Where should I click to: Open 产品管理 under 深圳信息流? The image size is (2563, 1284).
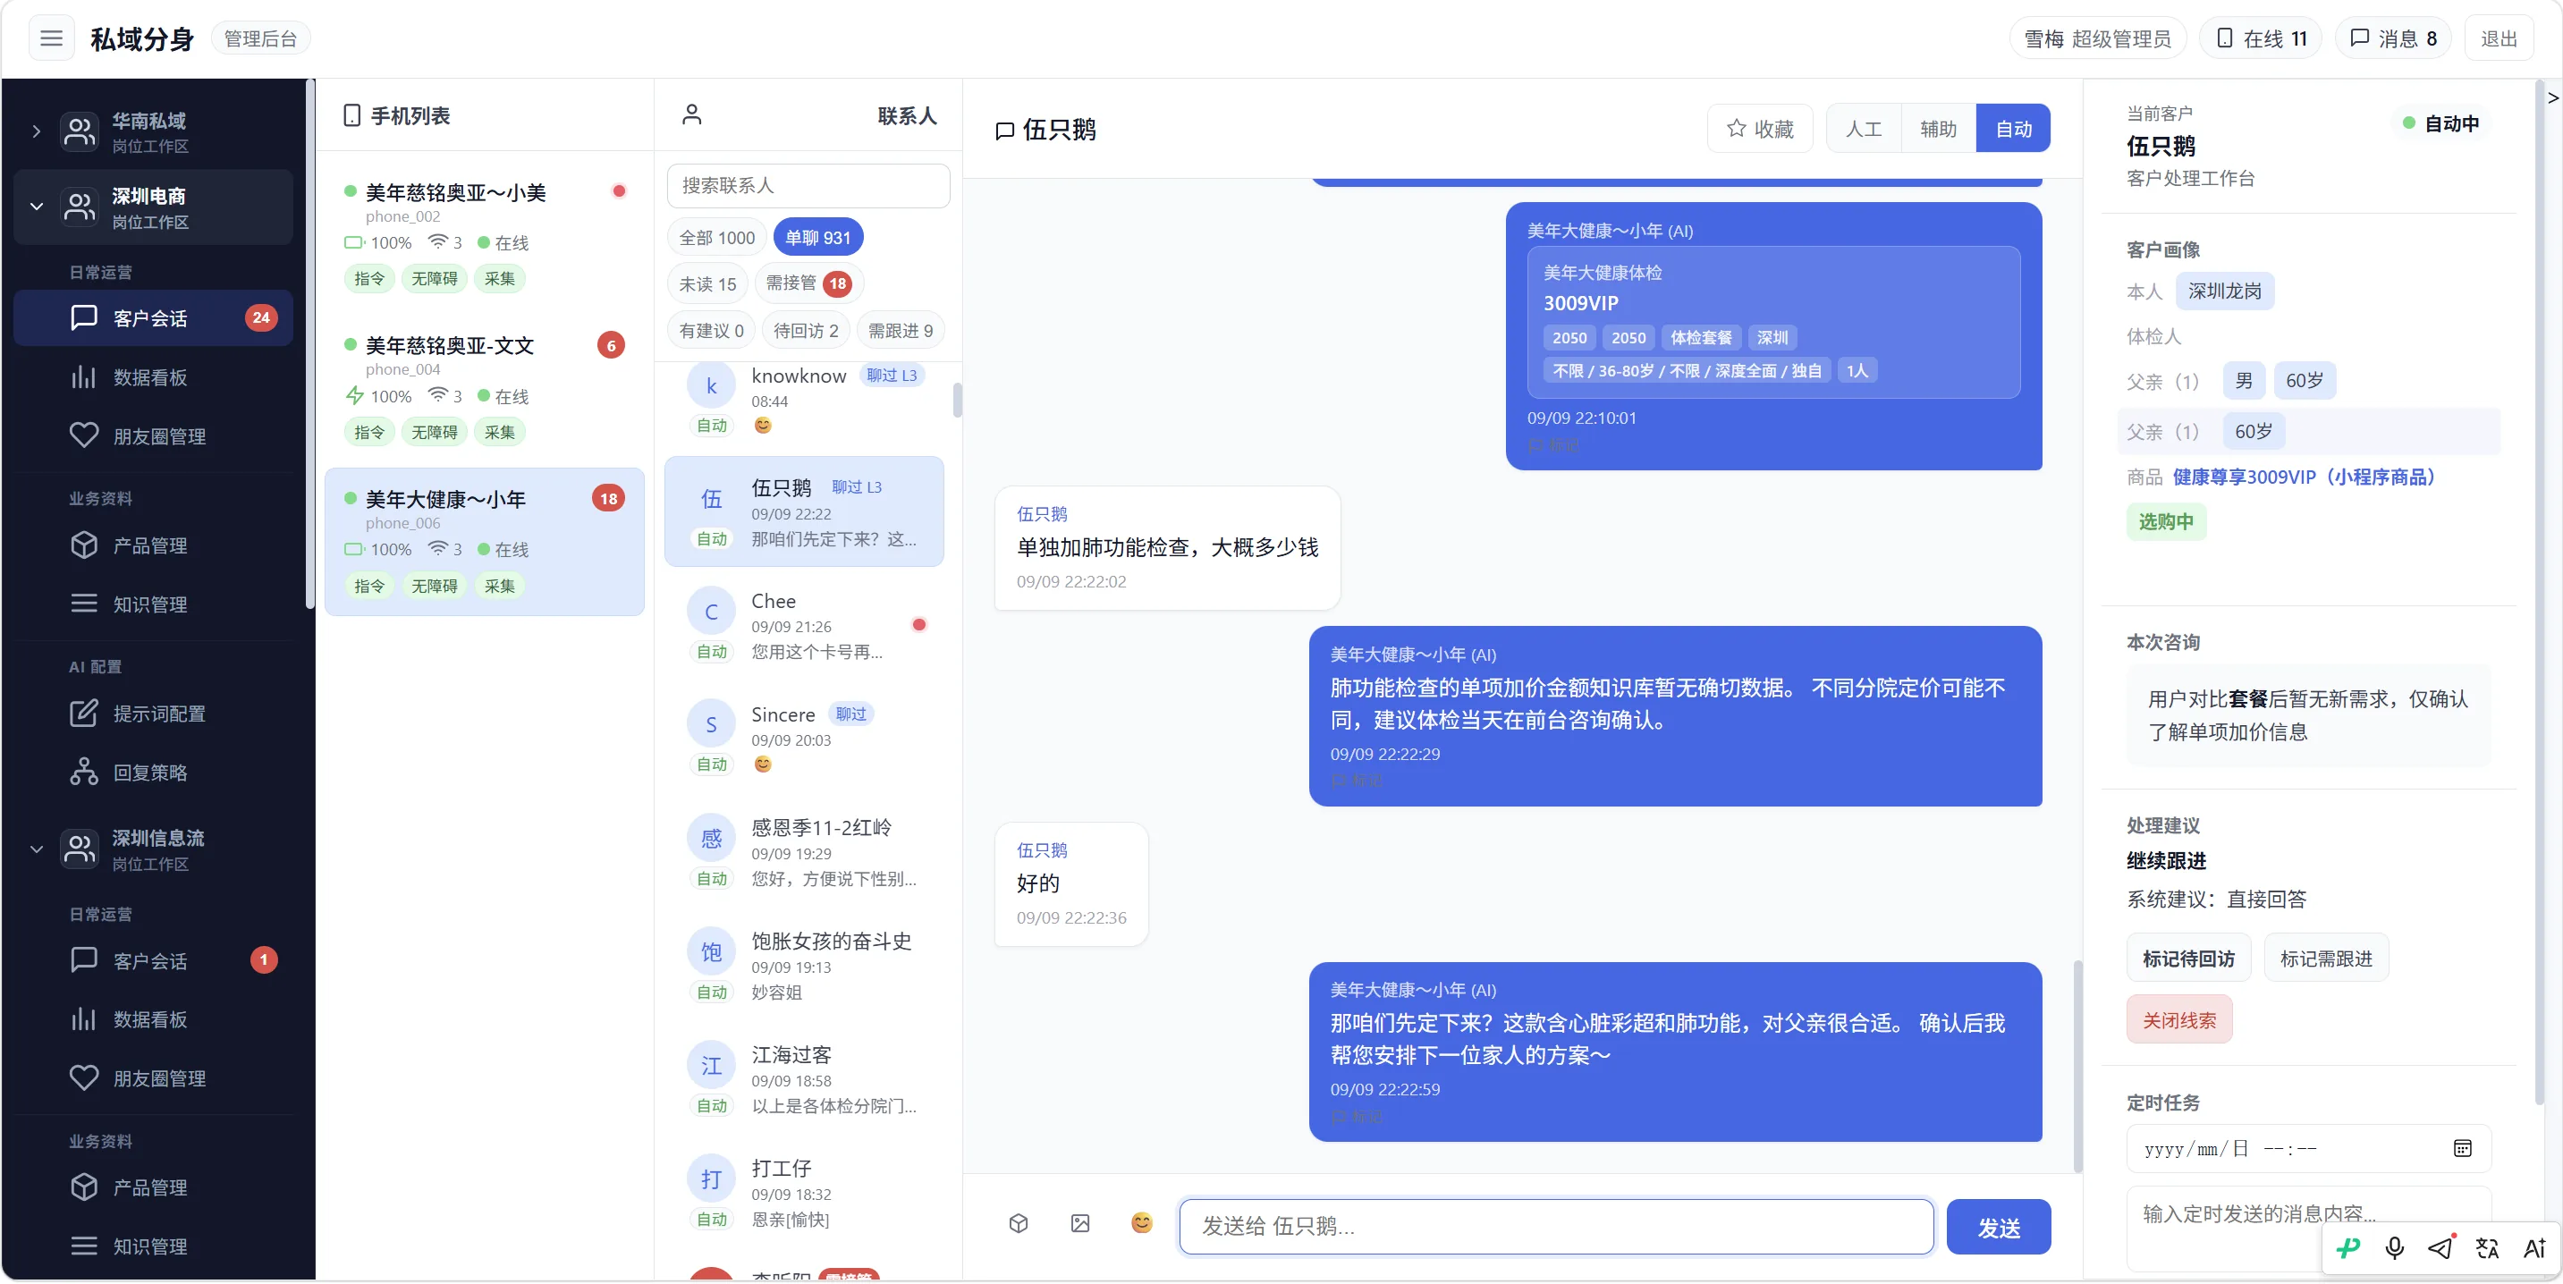(153, 1187)
